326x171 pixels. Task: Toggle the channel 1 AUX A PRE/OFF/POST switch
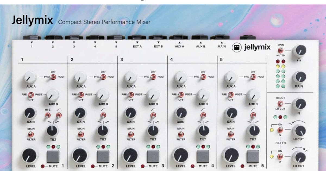coord(53,77)
